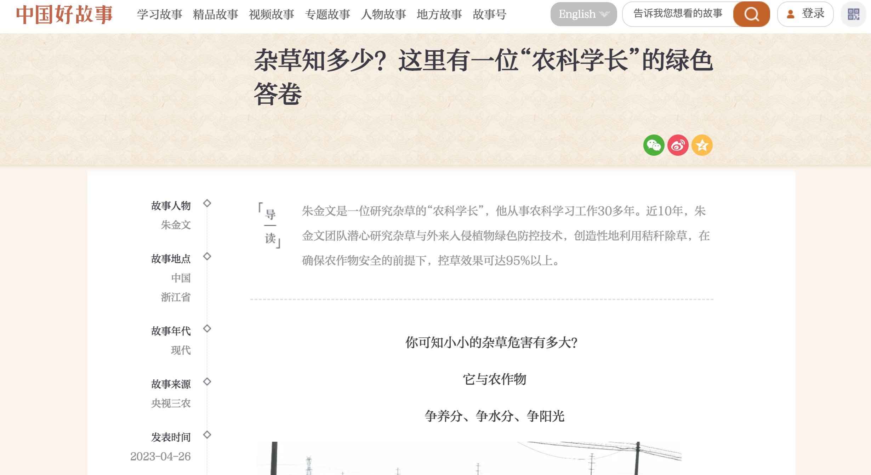Viewport: 871px width, 475px height.
Task: Click the orange search magnifier button
Action: pyautogui.click(x=751, y=14)
